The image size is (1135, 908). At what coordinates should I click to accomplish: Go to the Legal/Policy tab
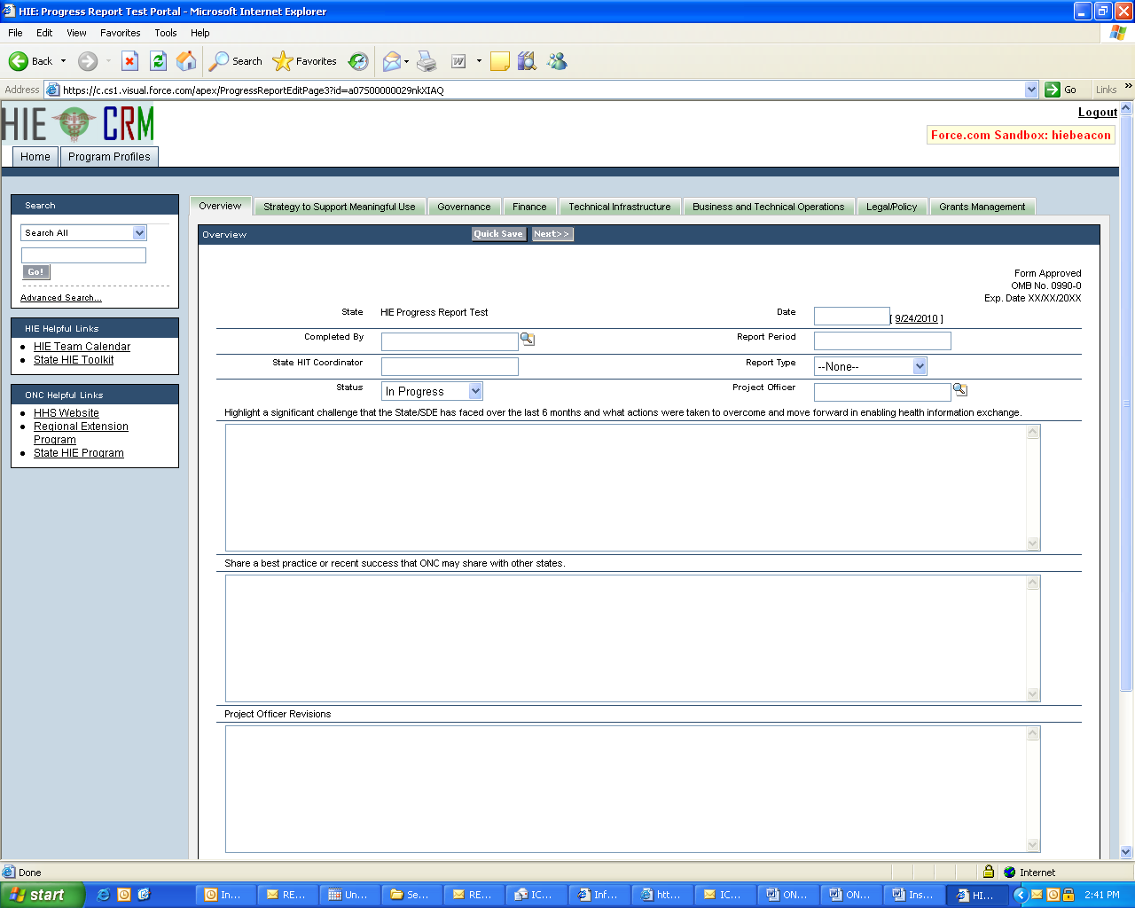tap(892, 207)
